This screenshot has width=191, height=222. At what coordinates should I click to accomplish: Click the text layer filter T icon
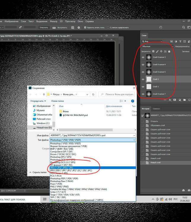tap(180, 41)
